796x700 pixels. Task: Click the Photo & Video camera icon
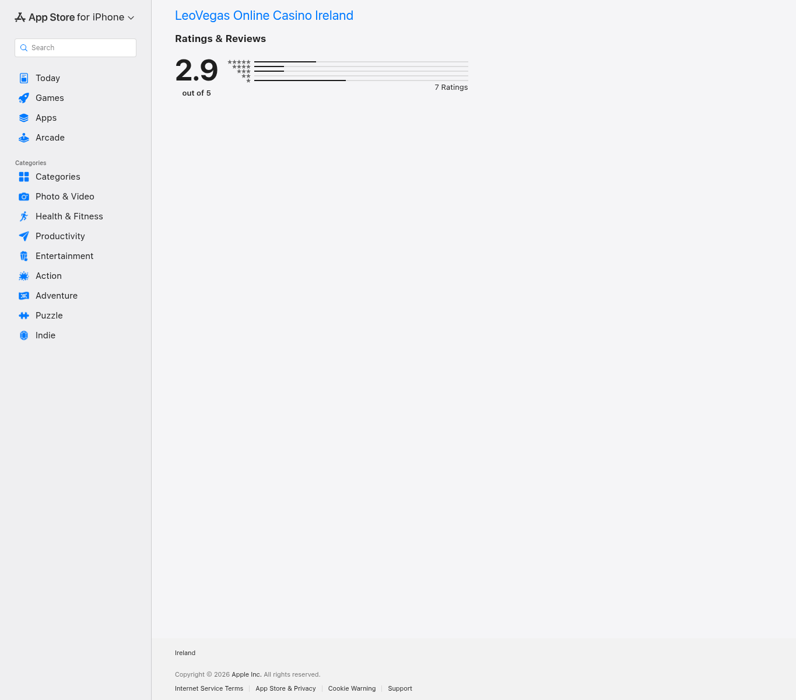pyautogui.click(x=24, y=197)
